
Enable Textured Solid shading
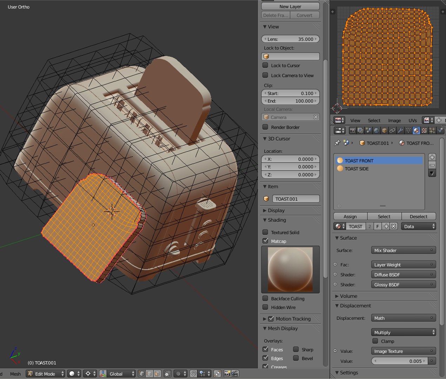pyautogui.click(x=265, y=232)
